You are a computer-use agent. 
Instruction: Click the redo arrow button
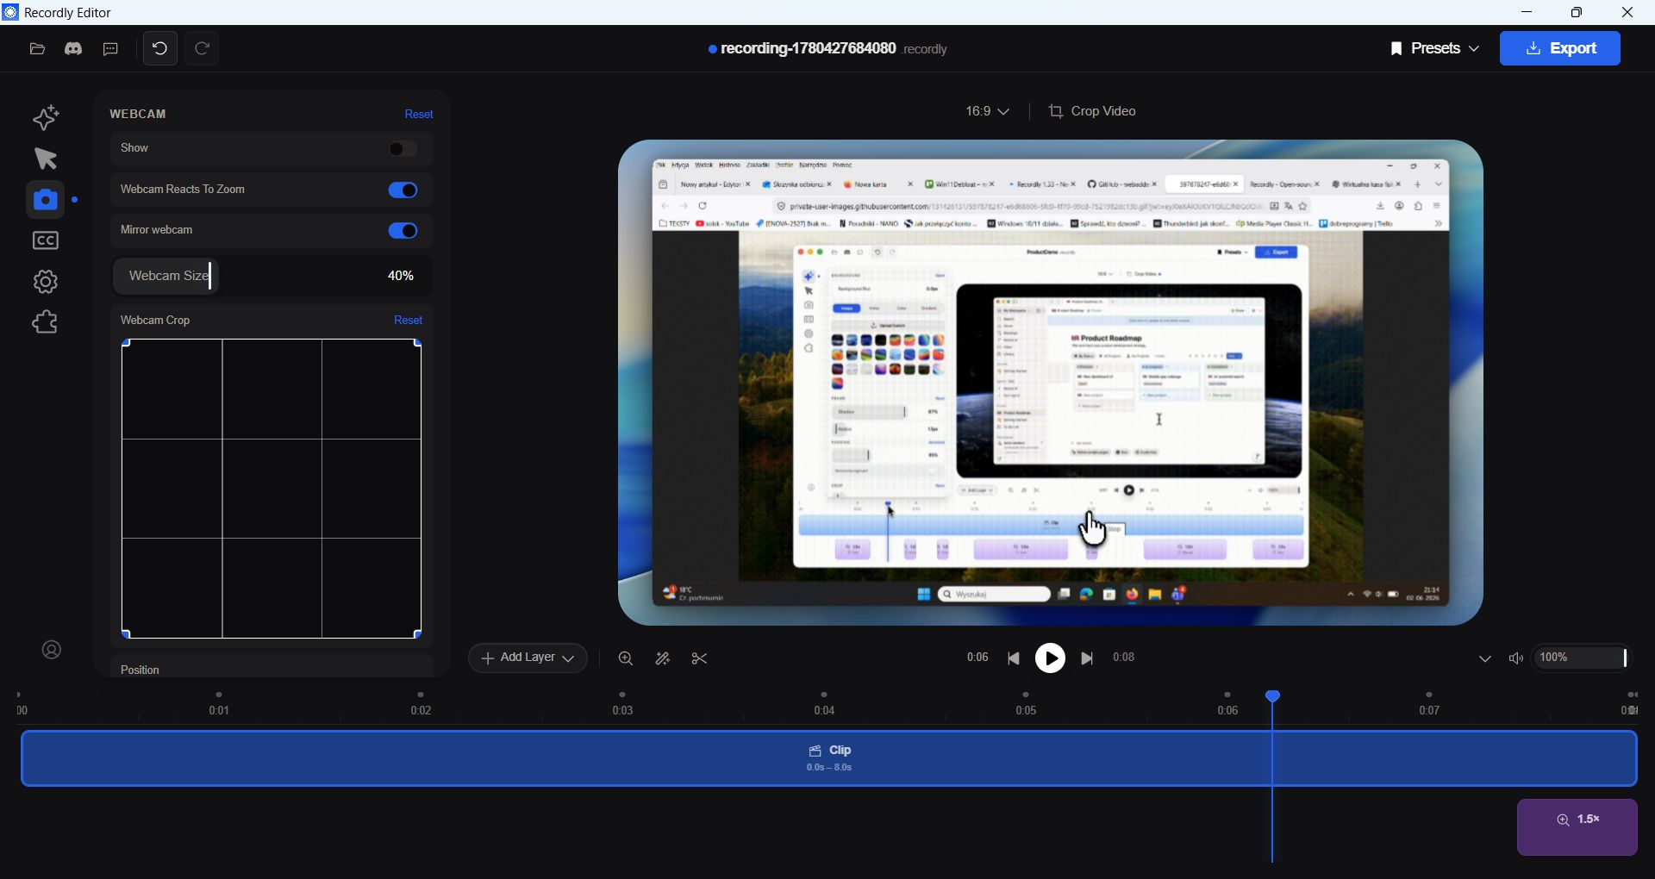click(203, 48)
